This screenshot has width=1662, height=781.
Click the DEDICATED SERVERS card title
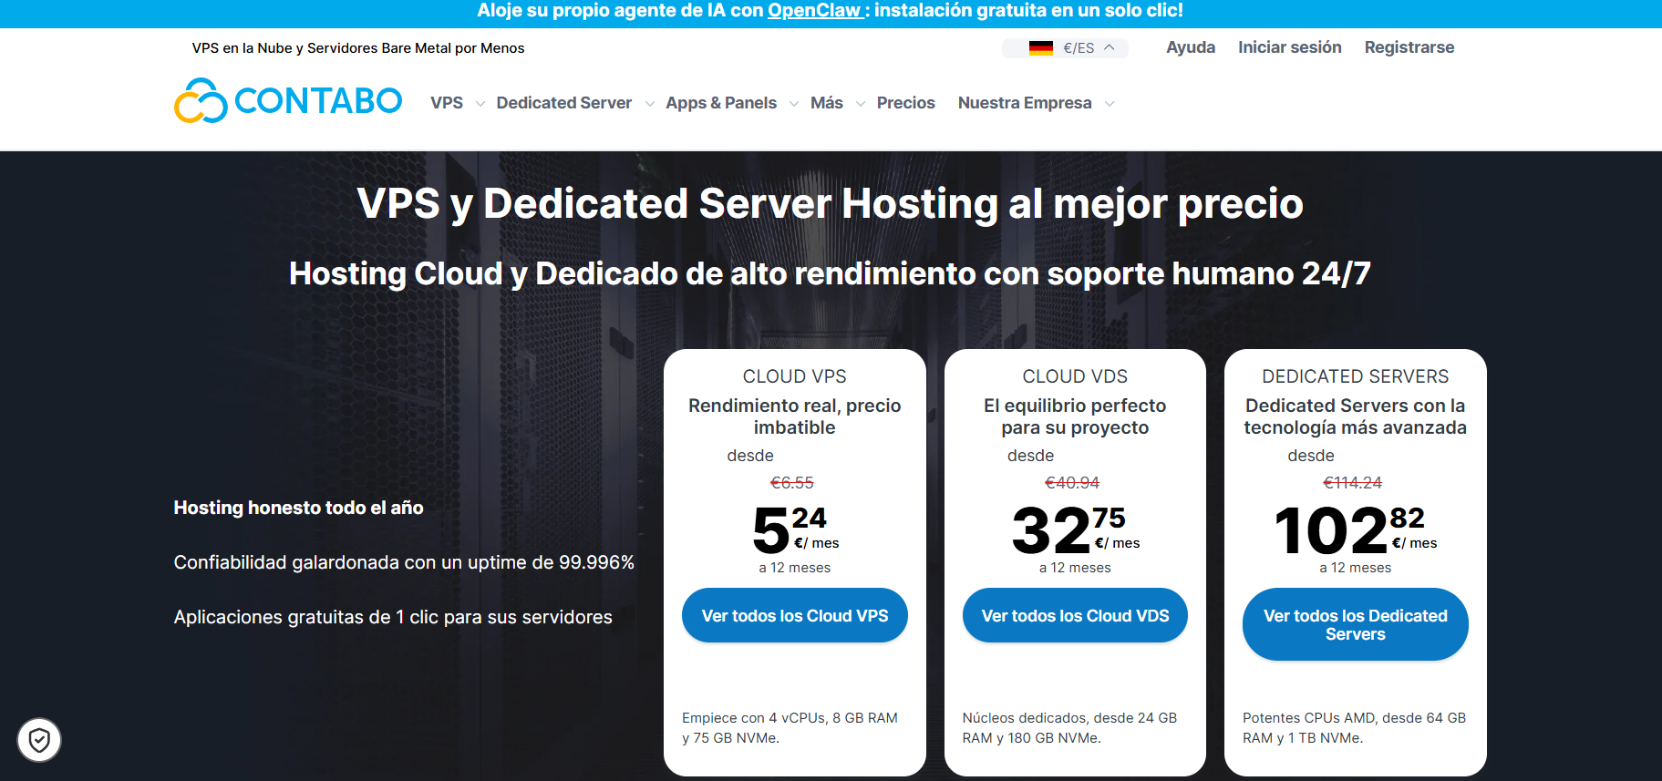pyautogui.click(x=1356, y=376)
